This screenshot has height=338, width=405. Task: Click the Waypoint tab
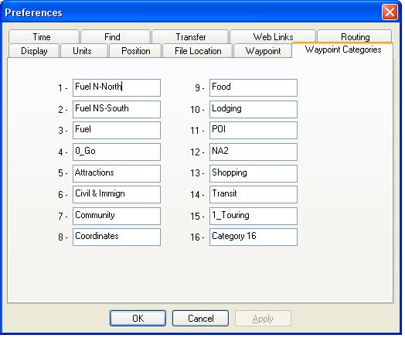coord(263,50)
